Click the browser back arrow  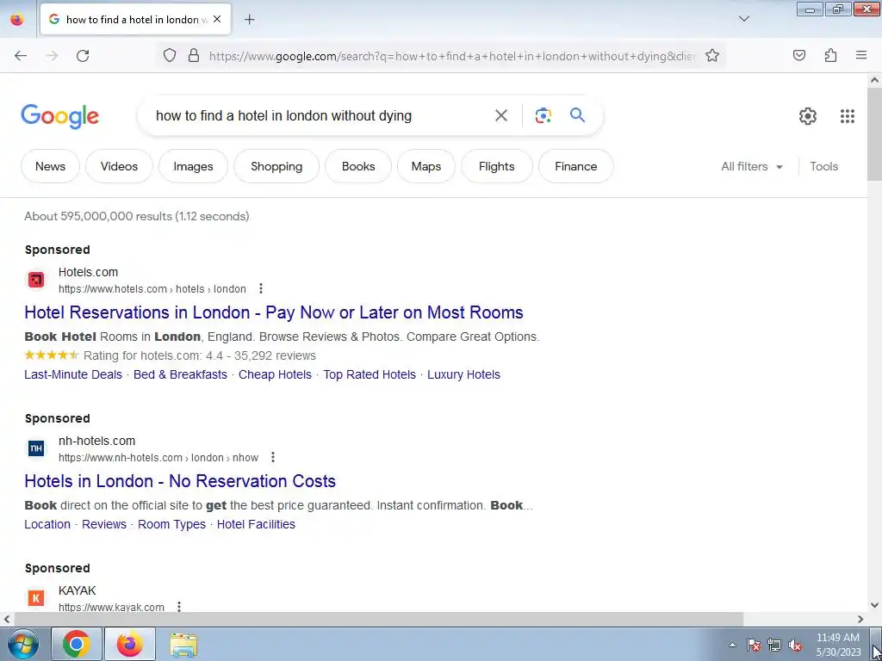coord(21,56)
